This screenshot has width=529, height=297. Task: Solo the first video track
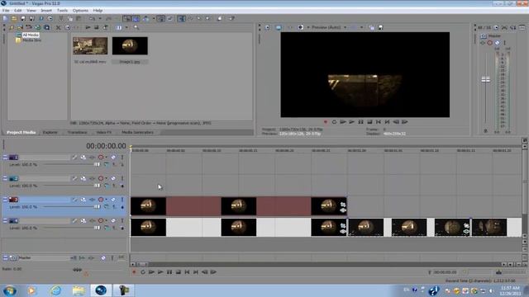pyautogui.click(x=122, y=158)
